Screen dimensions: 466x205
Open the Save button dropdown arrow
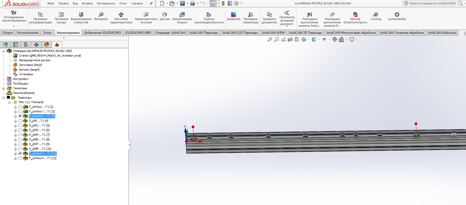187,3
